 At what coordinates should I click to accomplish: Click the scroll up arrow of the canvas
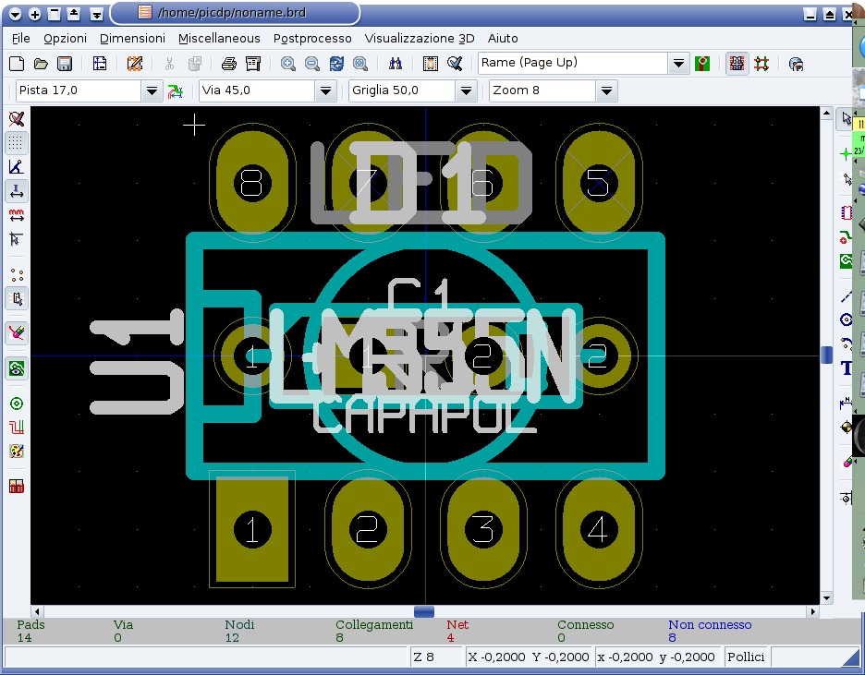tap(826, 114)
